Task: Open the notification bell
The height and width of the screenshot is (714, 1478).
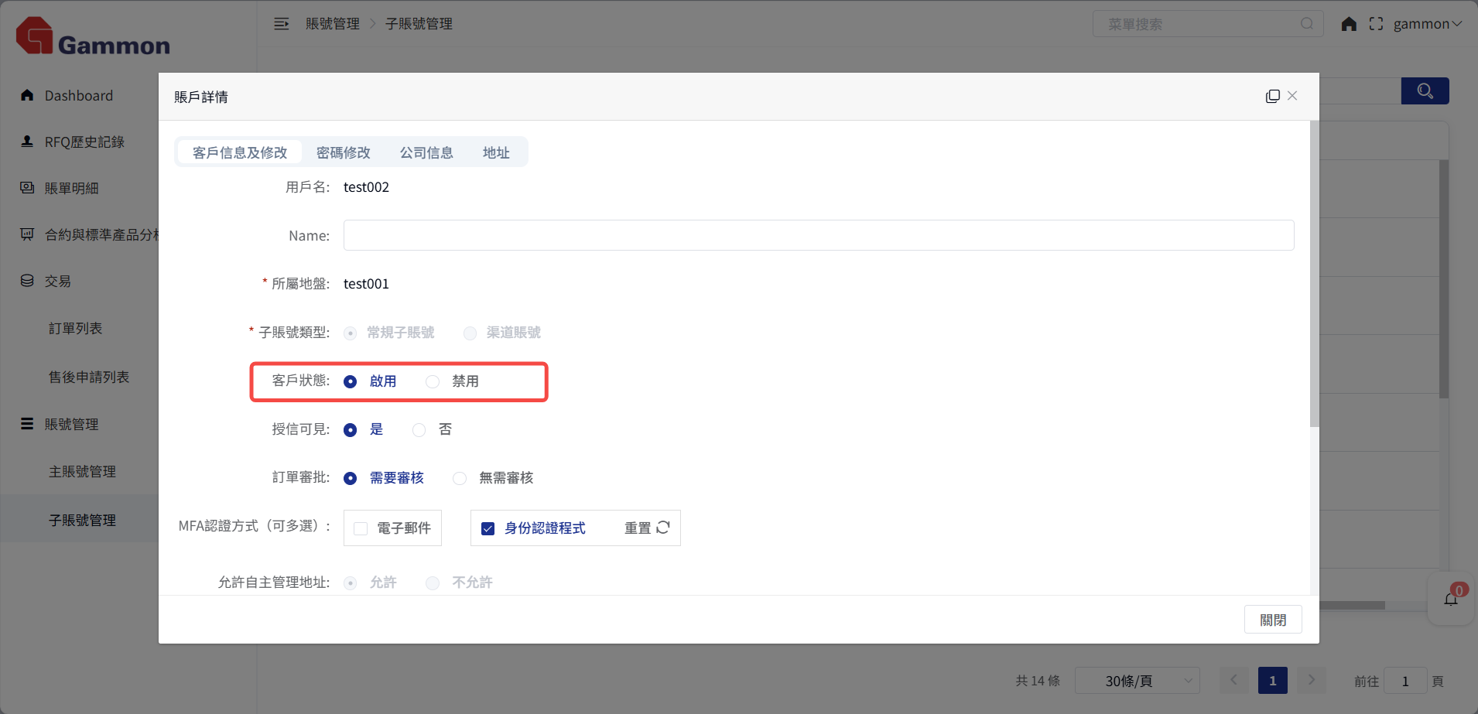Action: click(x=1451, y=599)
